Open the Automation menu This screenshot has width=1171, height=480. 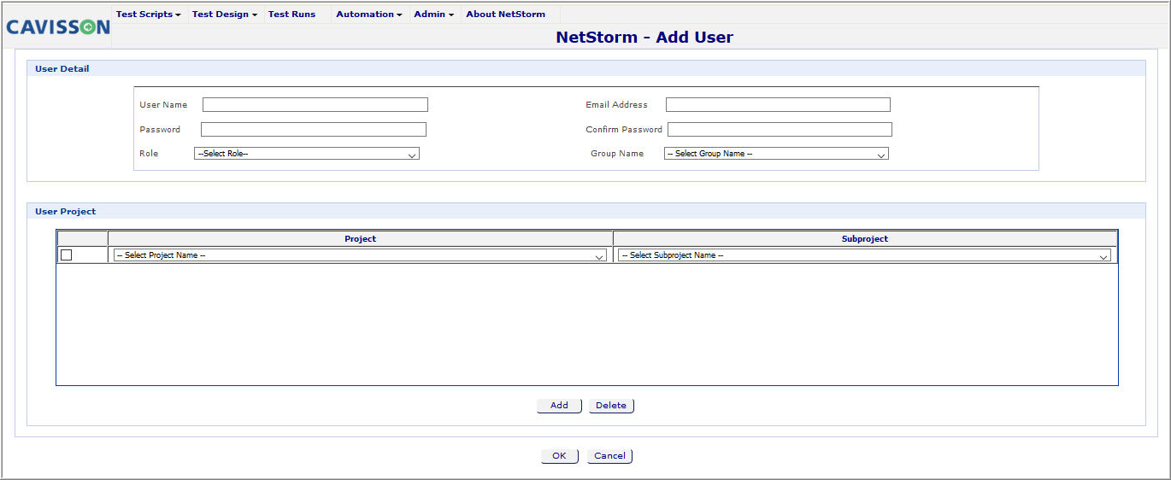tap(369, 15)
